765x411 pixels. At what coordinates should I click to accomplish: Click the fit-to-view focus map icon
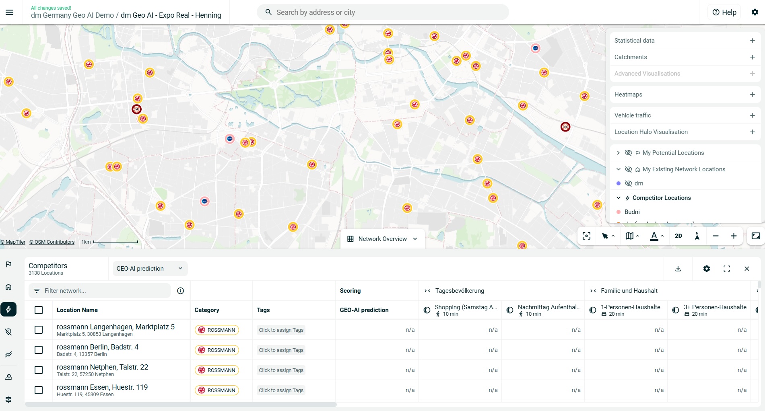tap(587, 236)
